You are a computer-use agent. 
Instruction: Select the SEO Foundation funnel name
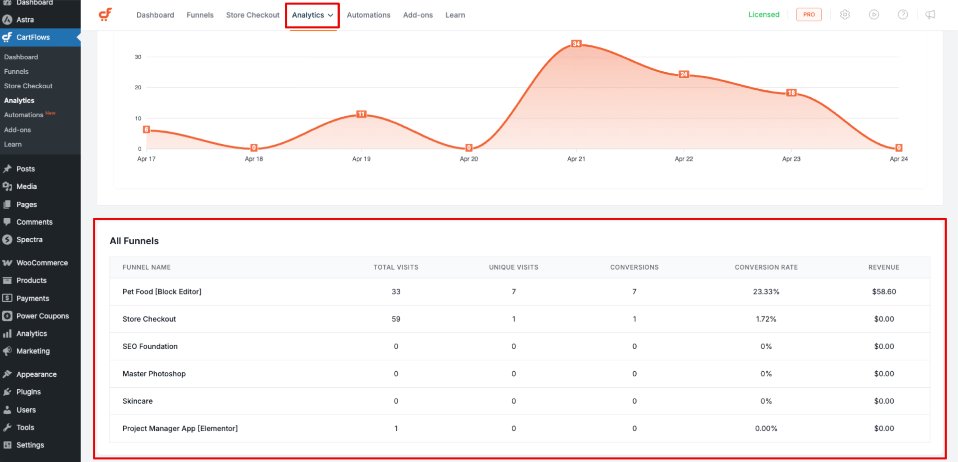pos(150,346)
